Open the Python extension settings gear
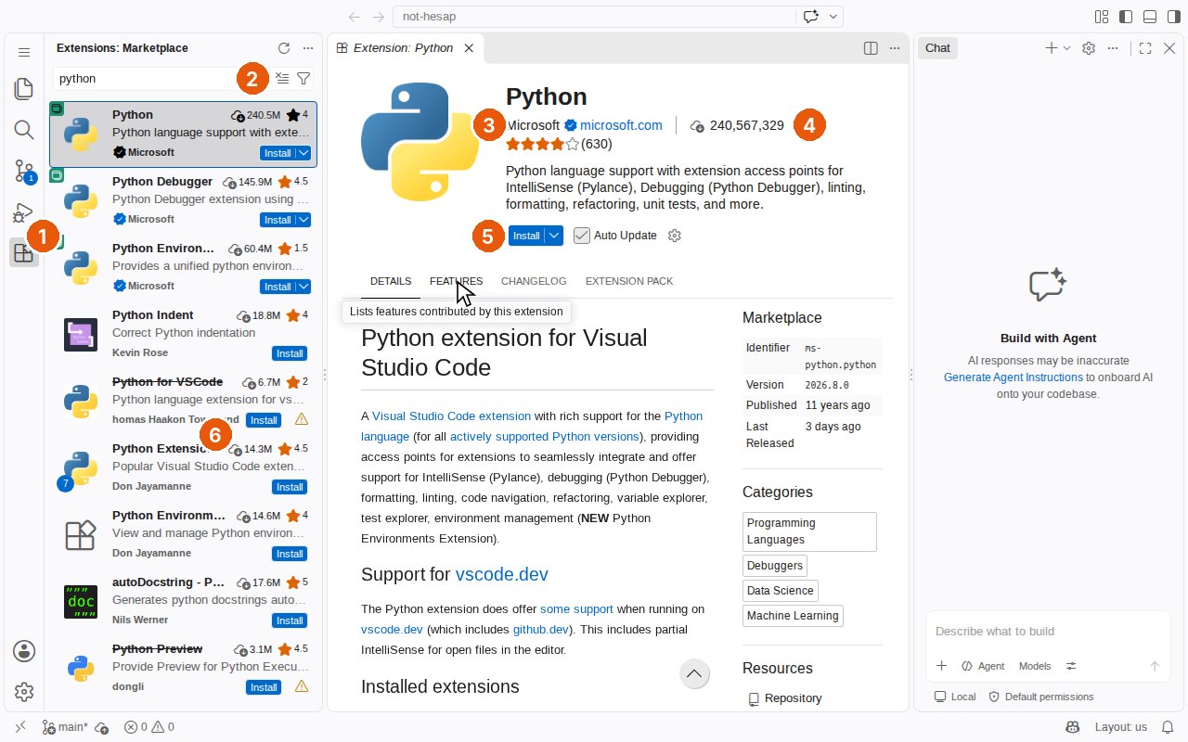The image size is (1188, 742). 675,236
